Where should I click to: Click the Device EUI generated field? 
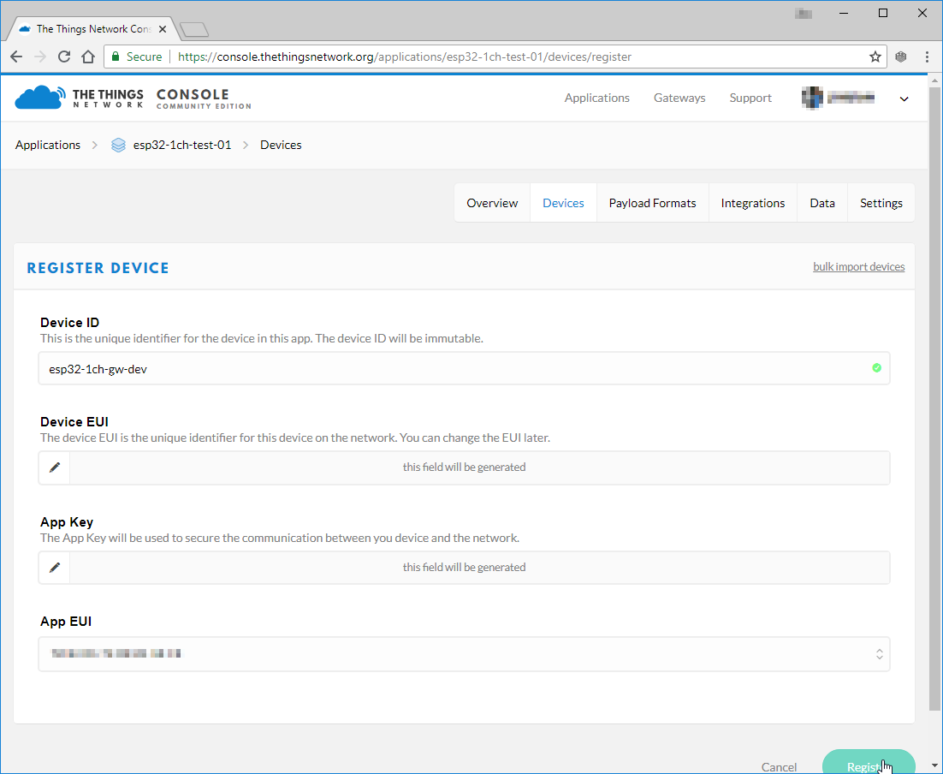coord(479,467)
